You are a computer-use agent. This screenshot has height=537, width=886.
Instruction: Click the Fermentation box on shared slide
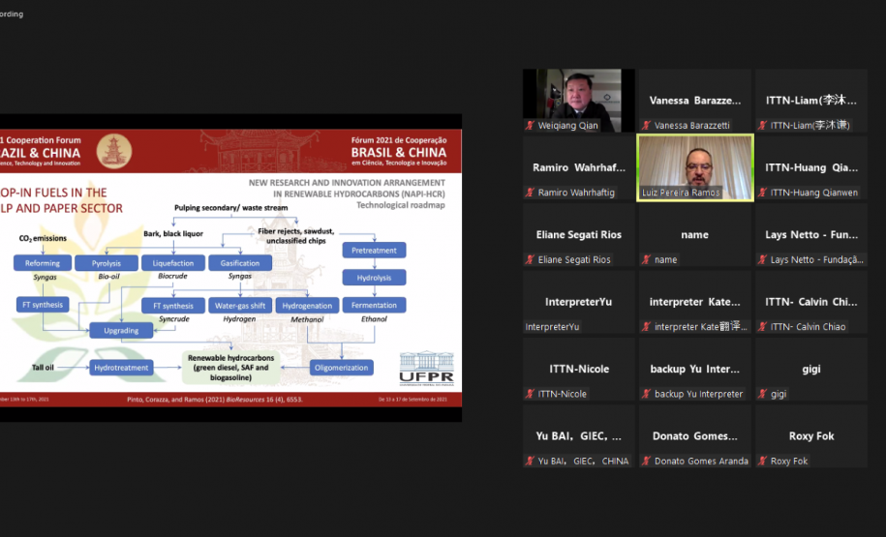[x=374, y=305]
